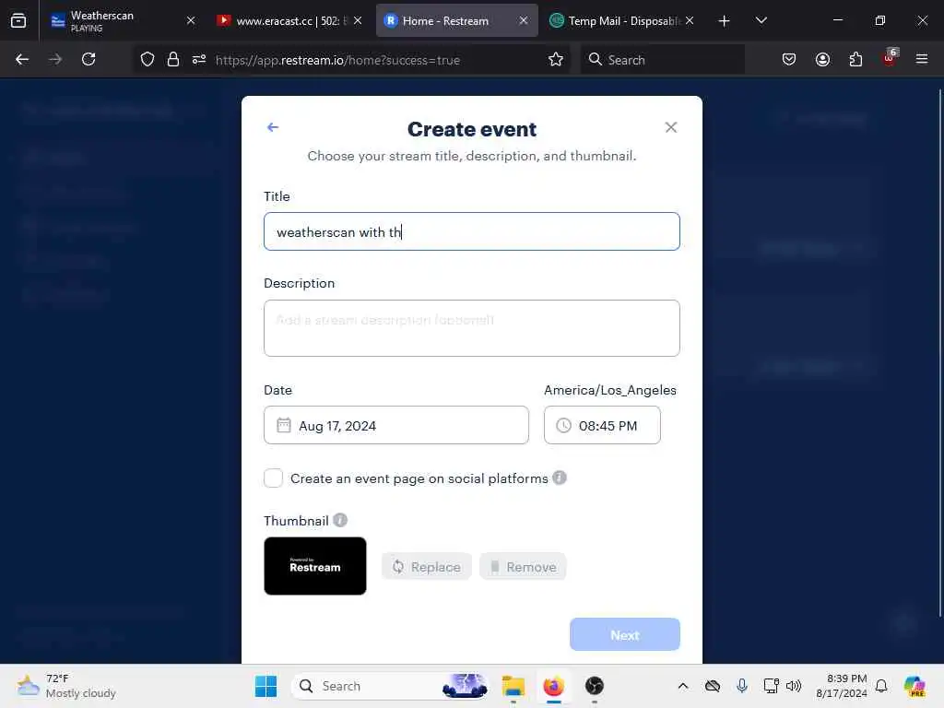Open Firefox account menu
Viewport: 944px width, 708px height.
[822, 59]
